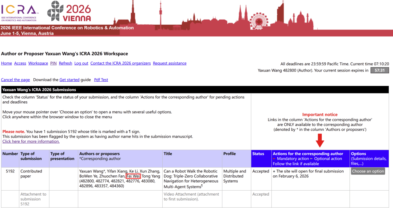This screenshot has width=393, height=208.
Task: Click the red downward arrow icon
Action: pos(320,140)
